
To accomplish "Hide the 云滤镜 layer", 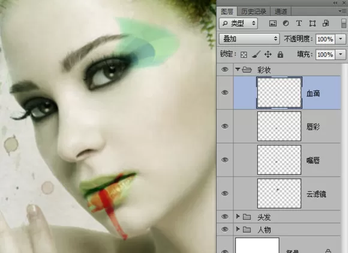I will 225,193.
